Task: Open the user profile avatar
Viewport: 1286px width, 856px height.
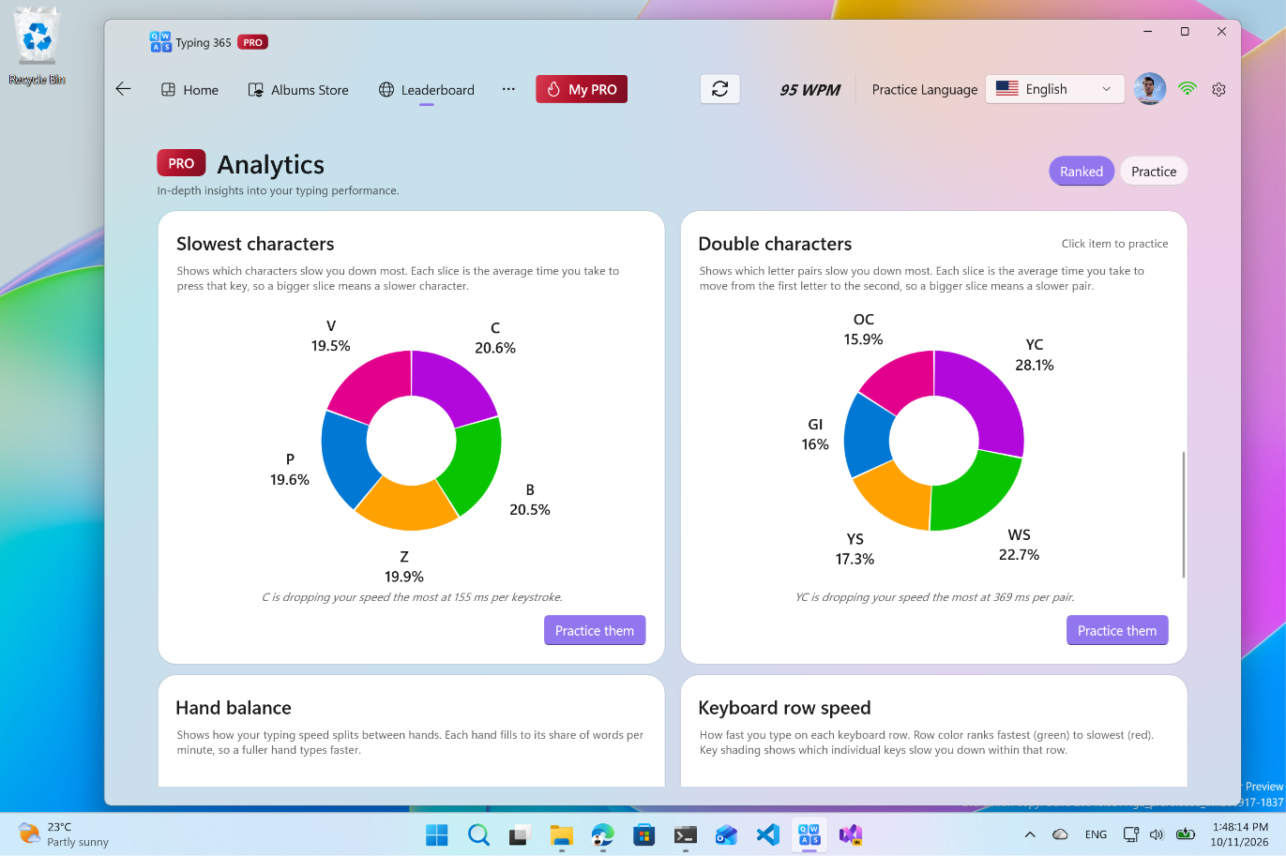Action: click(1149, 89)
